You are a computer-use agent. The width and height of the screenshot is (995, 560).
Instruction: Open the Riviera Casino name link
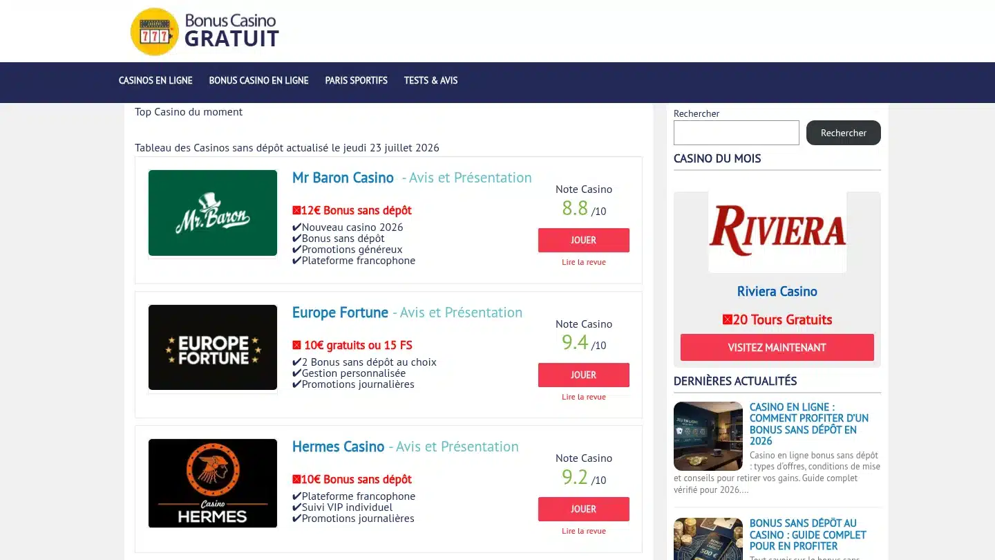[777, 291]
